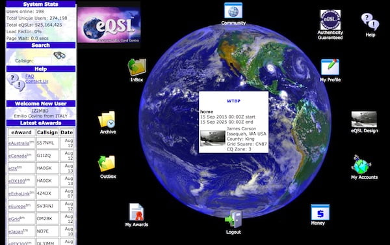This screenshot has height=245, width=390.
Task: Click the Help speech-bubble icon at top right
Action: (x=370, y=22)
